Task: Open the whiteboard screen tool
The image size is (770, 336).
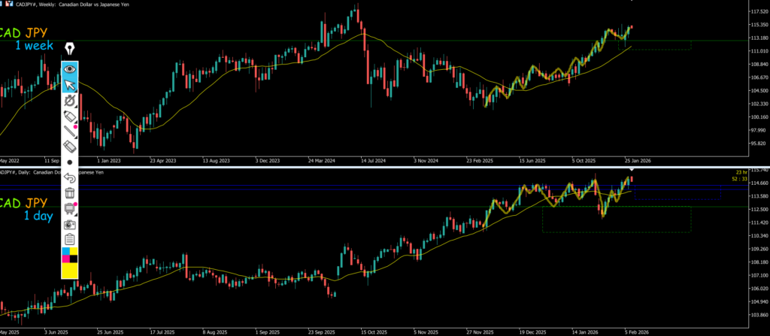Action: click(x=70, y=209)
